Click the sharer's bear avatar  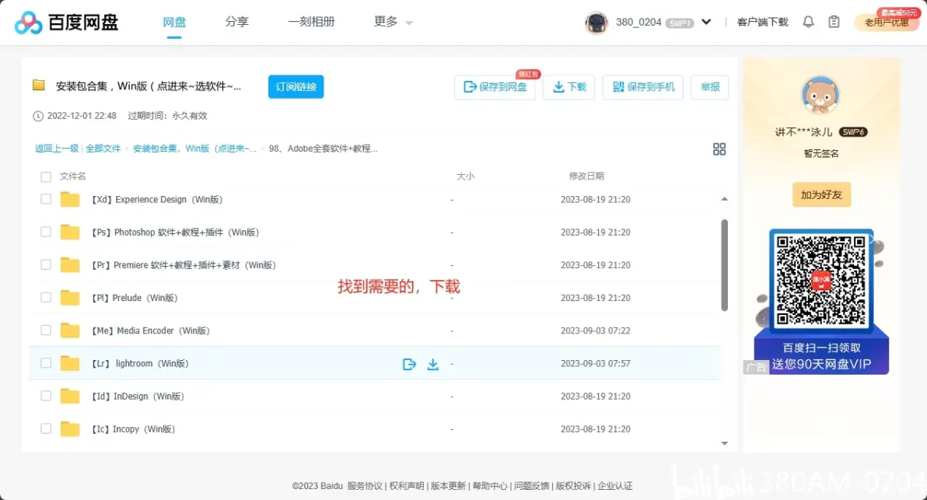click(x=820, y=95)
